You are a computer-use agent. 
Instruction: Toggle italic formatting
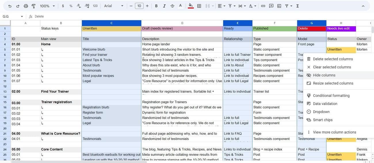coord(164,6)
